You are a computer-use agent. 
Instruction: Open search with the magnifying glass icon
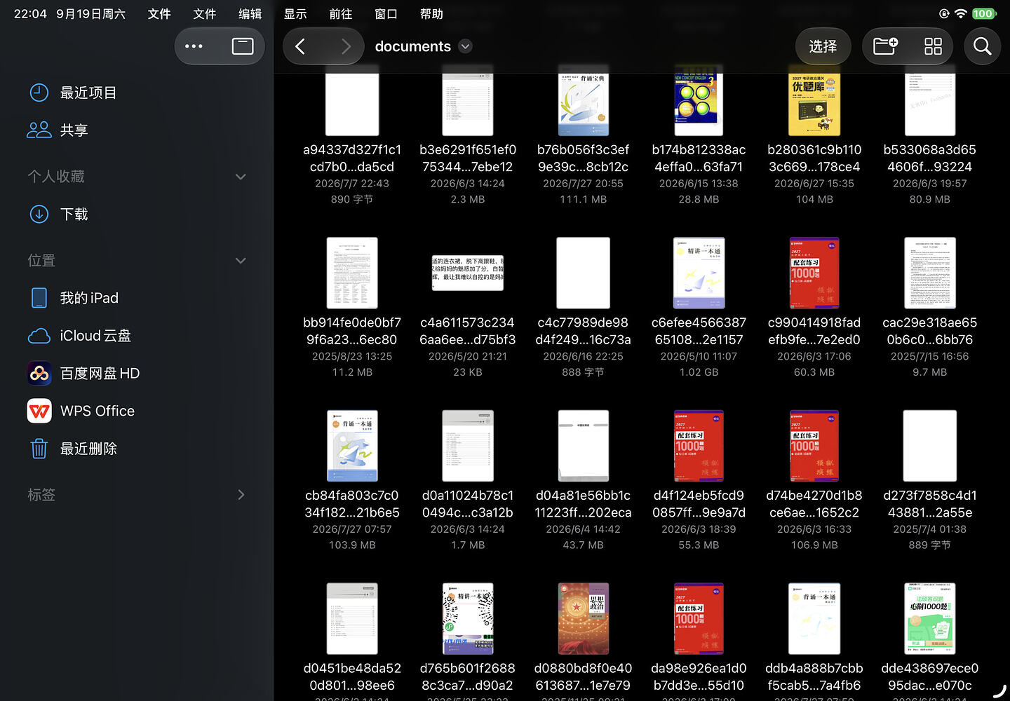(x=983, y=46)
